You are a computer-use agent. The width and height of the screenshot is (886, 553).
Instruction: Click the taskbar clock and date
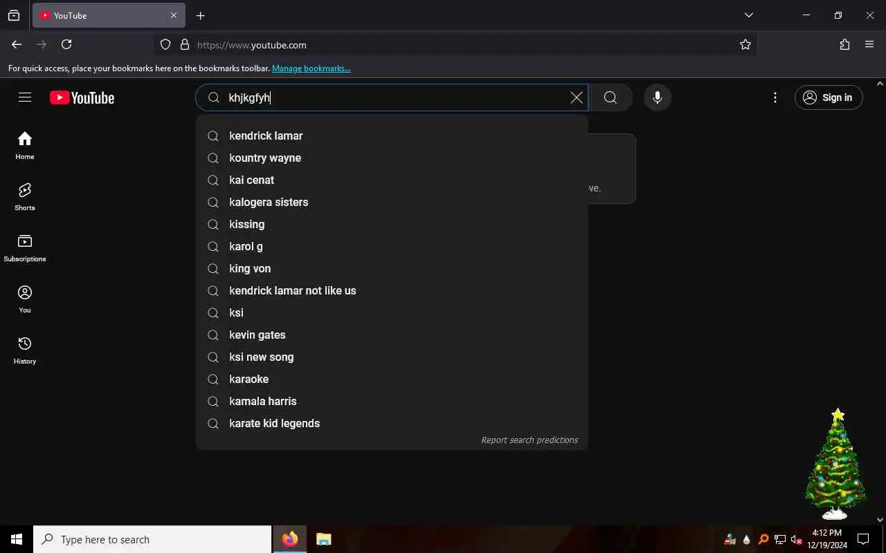pyautogui.click(x=826, y=539)
